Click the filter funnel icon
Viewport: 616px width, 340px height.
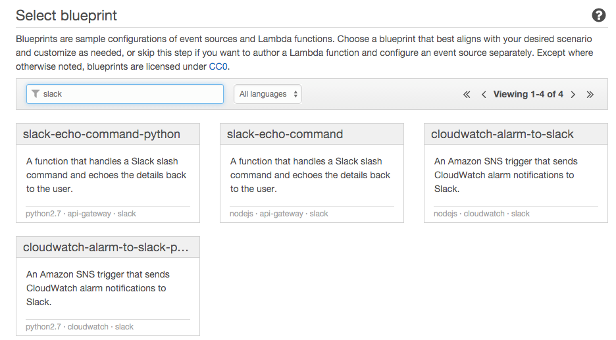[x=36, y=94]
